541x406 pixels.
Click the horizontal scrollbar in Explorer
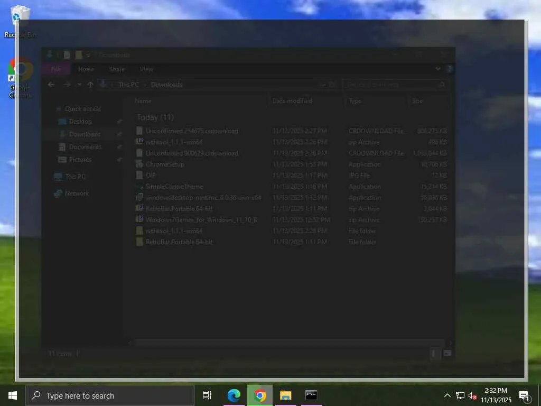click(290, 343)
